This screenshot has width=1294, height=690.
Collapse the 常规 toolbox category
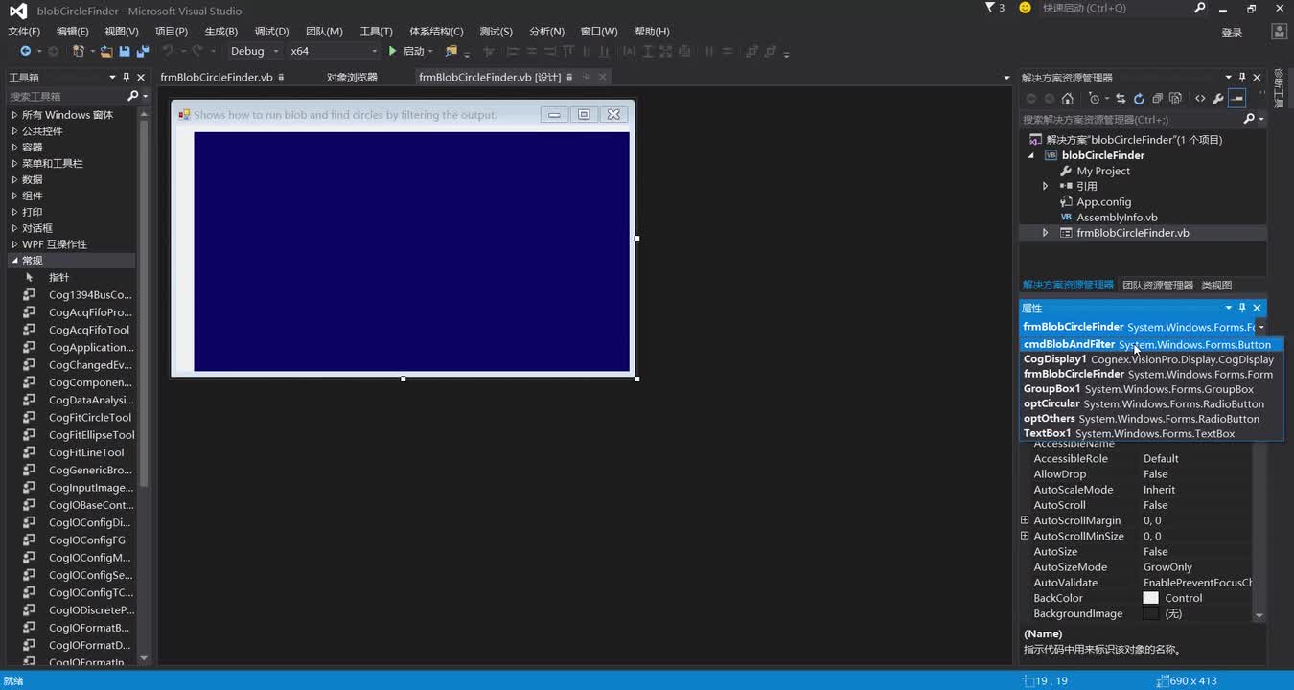[x=14, y=261]
